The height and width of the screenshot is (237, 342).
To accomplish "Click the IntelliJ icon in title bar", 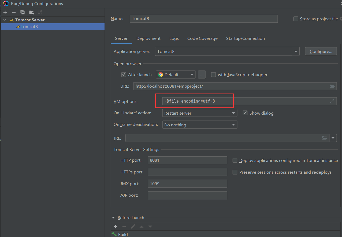I will point(6,3).
